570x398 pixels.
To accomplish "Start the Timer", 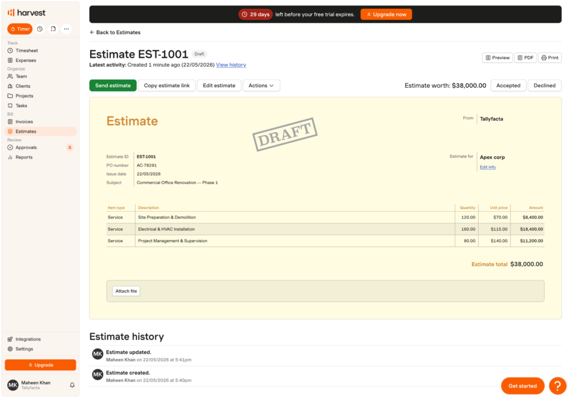I will point(20,29).
